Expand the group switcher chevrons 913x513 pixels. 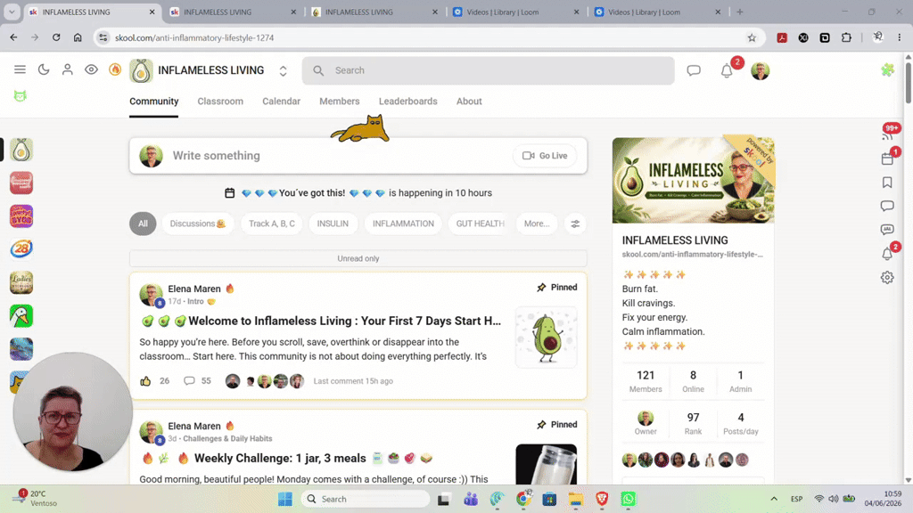tap(283, 71)
